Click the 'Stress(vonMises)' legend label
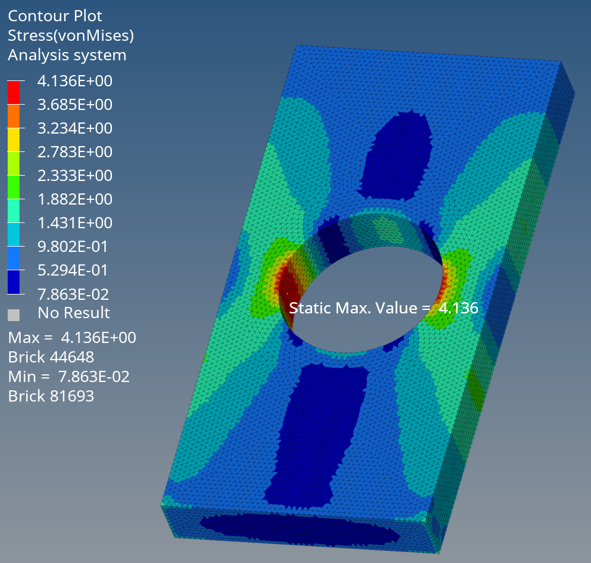The image size is (591, 563). coord(71,35)
